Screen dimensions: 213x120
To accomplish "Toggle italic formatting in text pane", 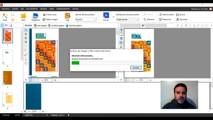I will click(190, 25).
